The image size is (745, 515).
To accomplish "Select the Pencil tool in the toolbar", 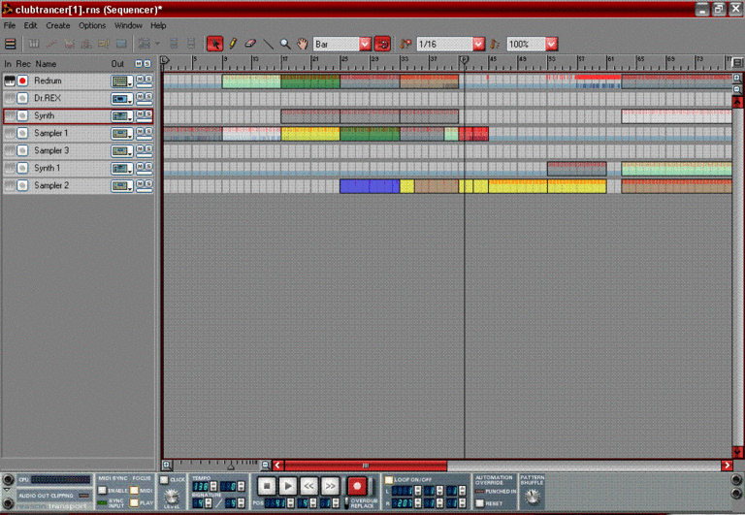I will coord(233,45).
